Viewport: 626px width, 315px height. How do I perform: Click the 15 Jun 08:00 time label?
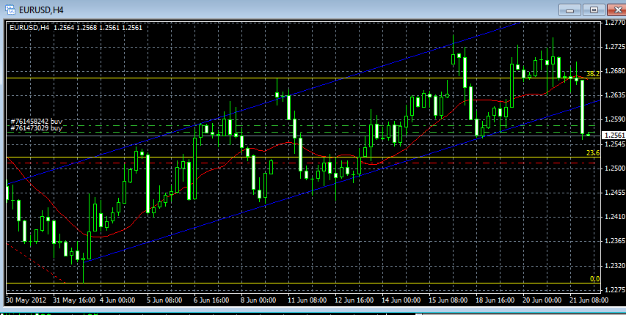click(448, 300)
